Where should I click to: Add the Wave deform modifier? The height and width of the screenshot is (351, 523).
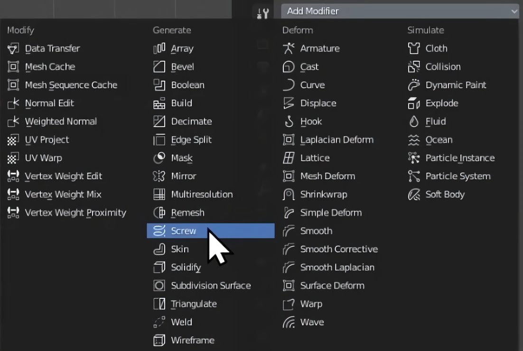312,322
